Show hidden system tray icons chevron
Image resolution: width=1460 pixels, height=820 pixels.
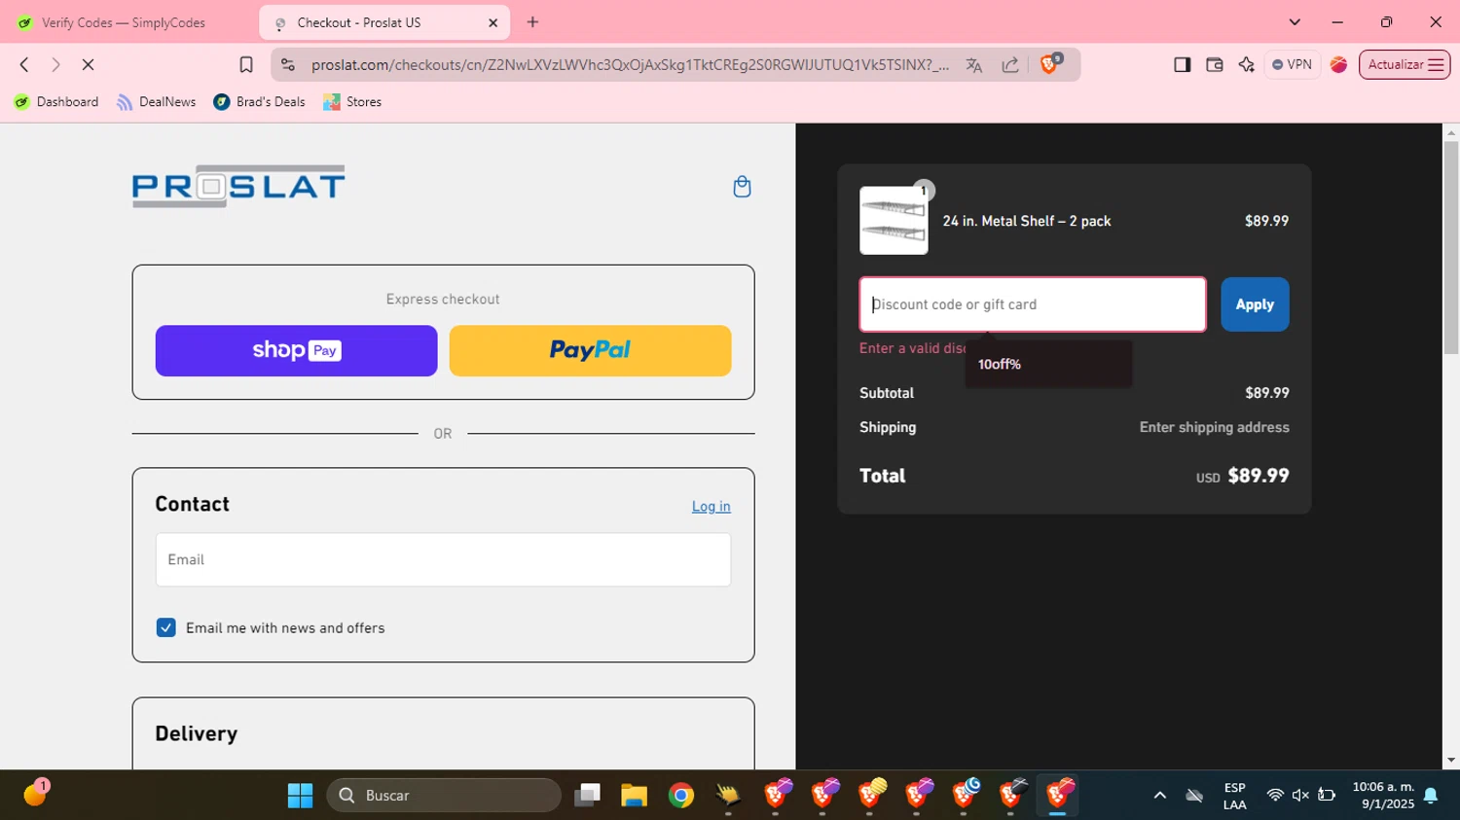1159,796
